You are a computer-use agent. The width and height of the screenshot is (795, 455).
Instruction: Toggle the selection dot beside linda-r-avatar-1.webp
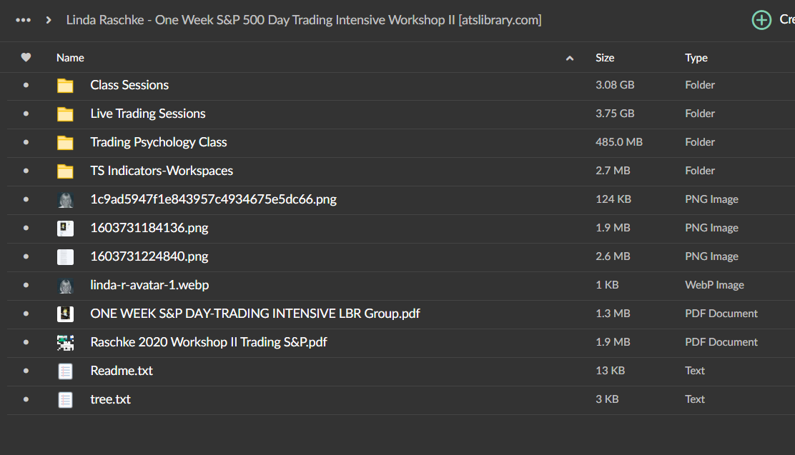click(x=26, y=285)
